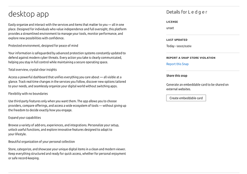
Task: Click the 'Protected environment' subheading
Action: (x=43, y=46)
